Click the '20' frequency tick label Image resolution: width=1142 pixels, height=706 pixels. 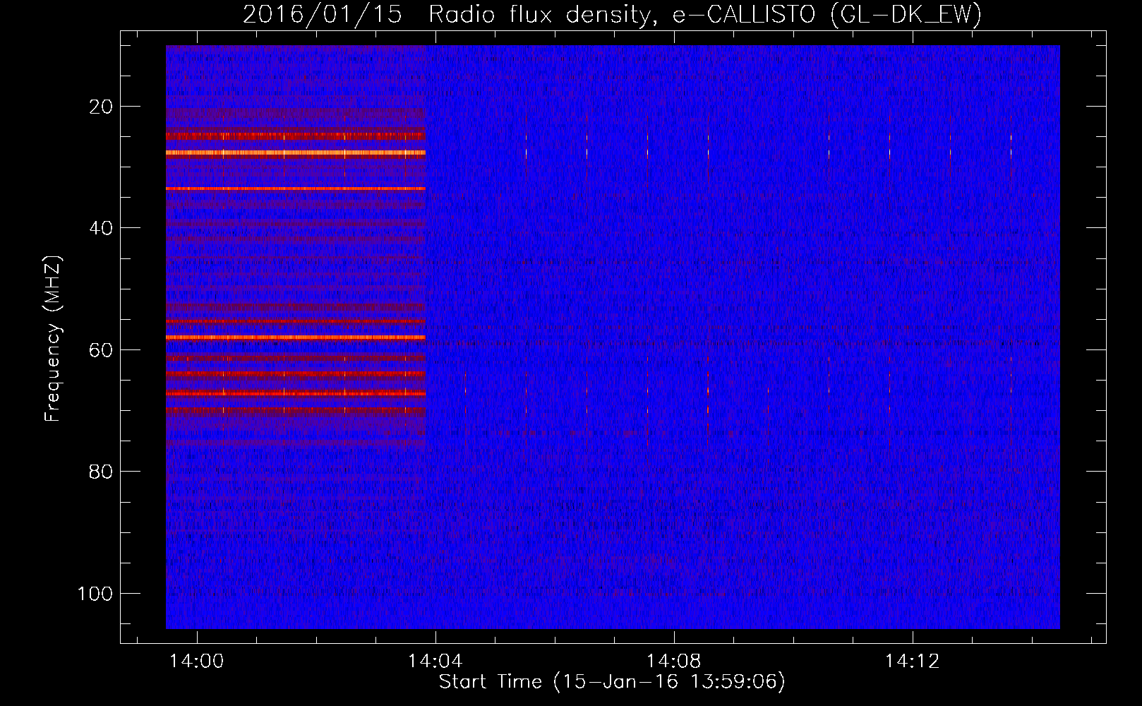(101, 107)
